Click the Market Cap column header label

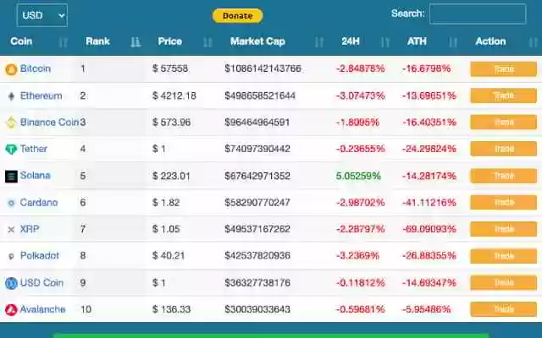257,41
